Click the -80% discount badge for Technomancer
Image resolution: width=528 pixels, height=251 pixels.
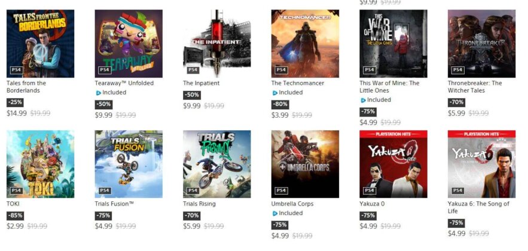(280, 105)
